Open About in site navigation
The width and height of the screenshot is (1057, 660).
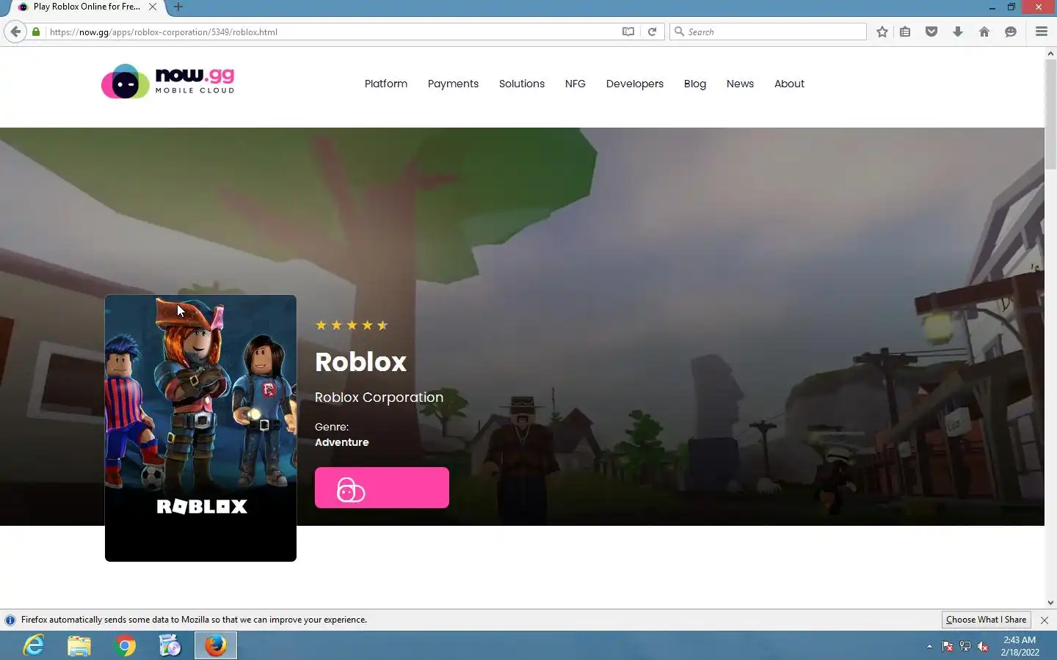(x=789, y=84)
